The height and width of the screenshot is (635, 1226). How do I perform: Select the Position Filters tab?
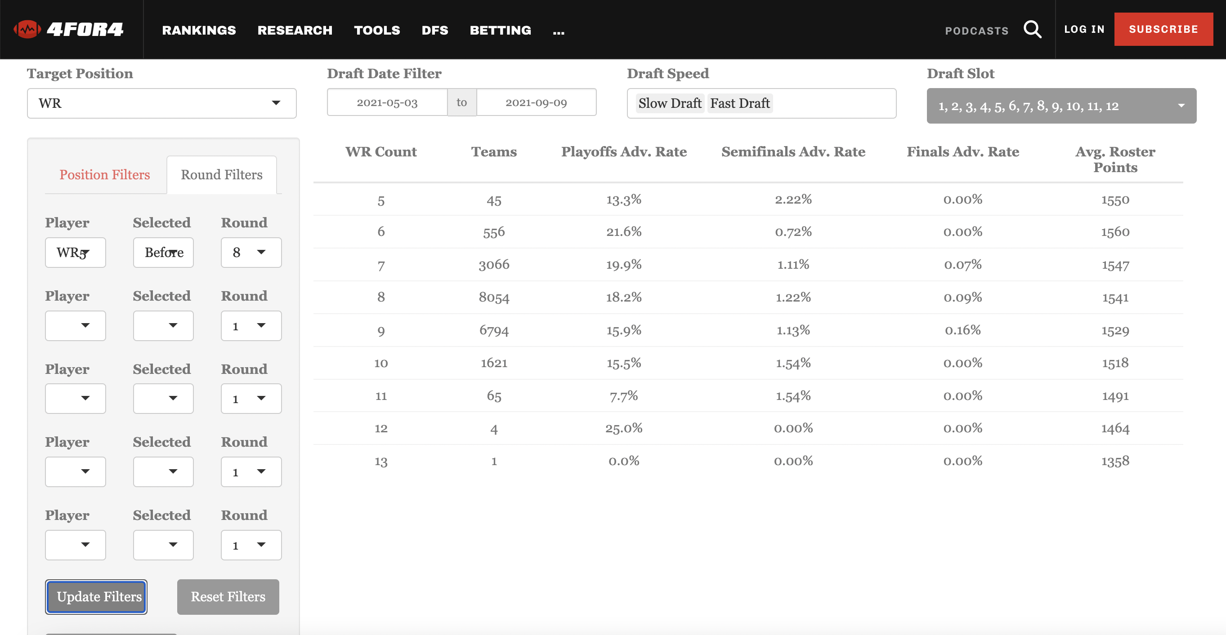pos(104,174)
